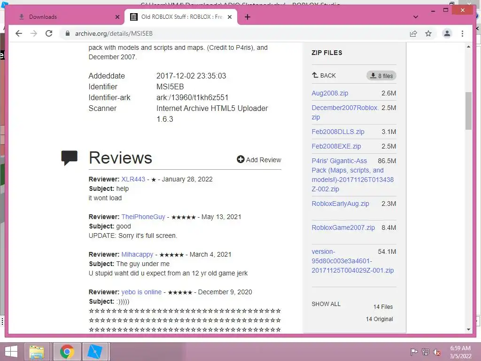Open reviewer XLR443 profile
The image size is (481, 361).
pos(133,179)
